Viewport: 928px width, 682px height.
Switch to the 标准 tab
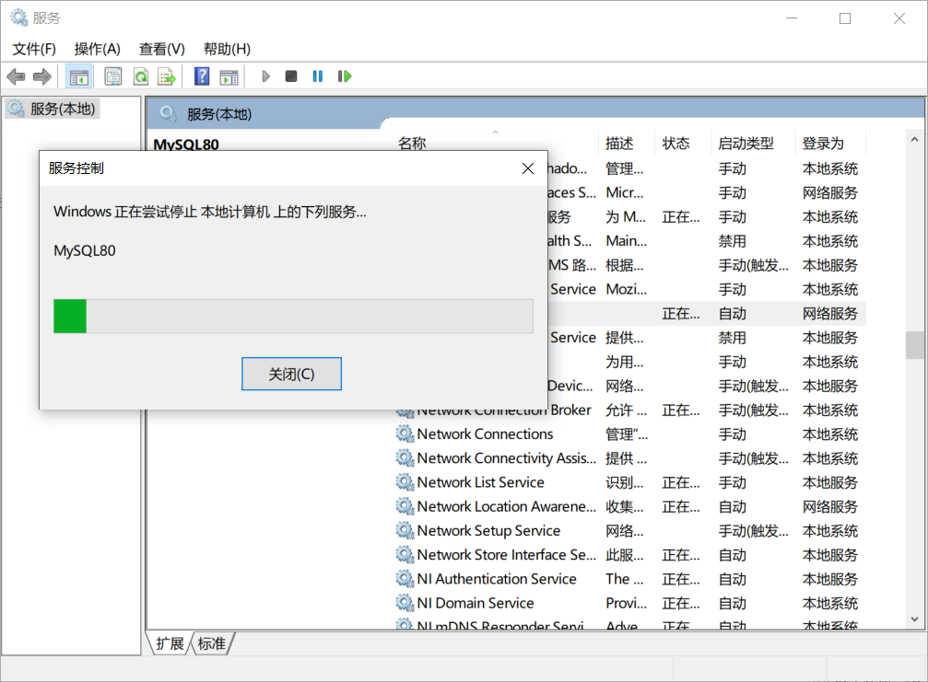click(212, 643)
